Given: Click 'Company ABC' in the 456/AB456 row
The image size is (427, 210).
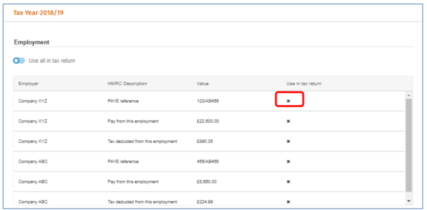Looking at the screenshot, I should (x=33, y=162).
